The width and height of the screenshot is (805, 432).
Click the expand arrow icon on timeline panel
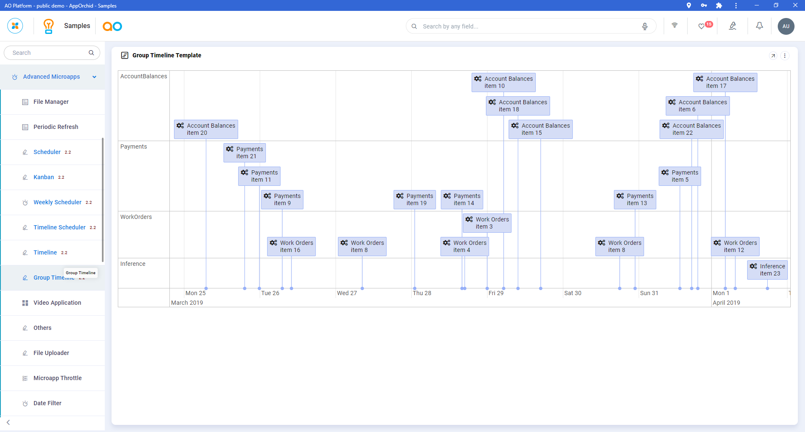tap(773, 56)
